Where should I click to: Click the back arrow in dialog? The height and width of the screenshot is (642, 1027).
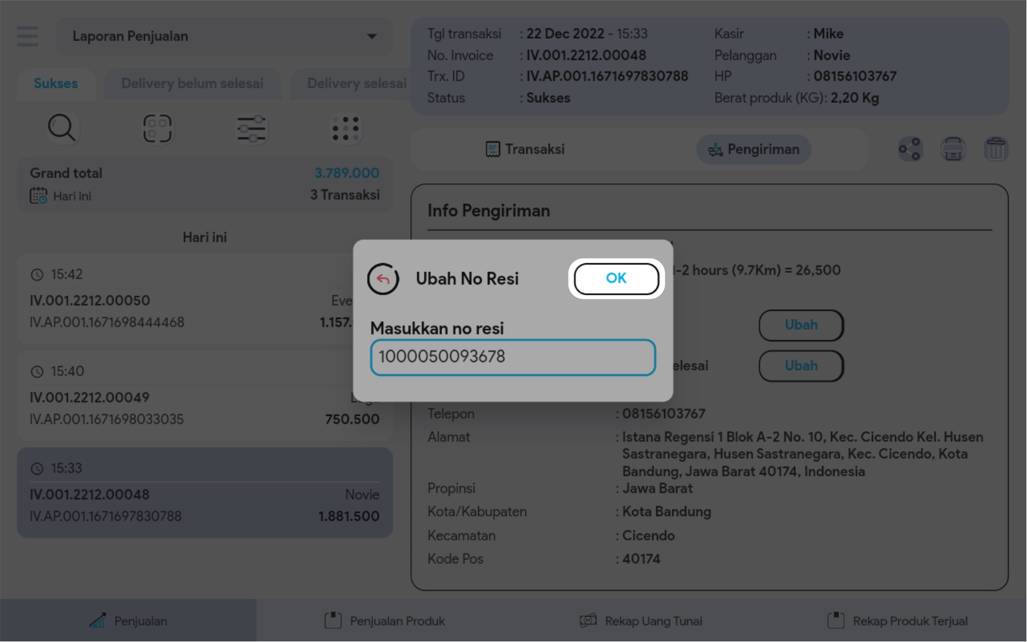click(x=383, y=279)
